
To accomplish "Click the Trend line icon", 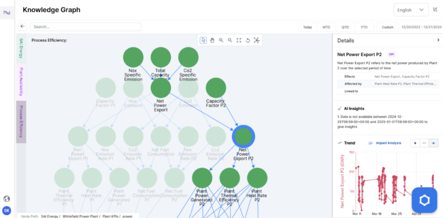I will [x=340, y=143].
